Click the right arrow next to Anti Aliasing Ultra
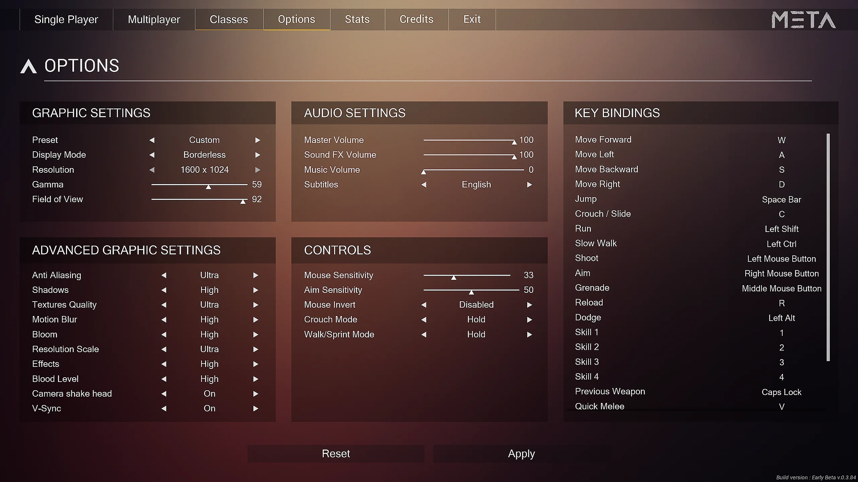 255,275
